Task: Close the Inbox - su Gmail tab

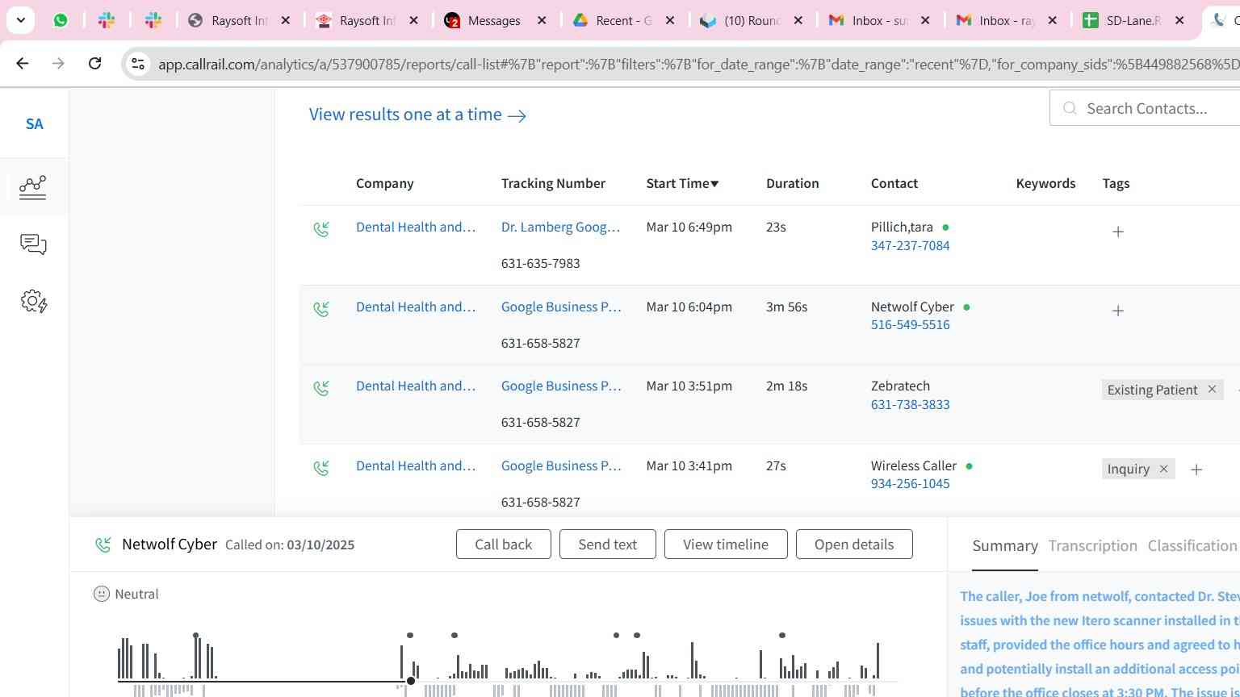Action: tap(925, 20)
